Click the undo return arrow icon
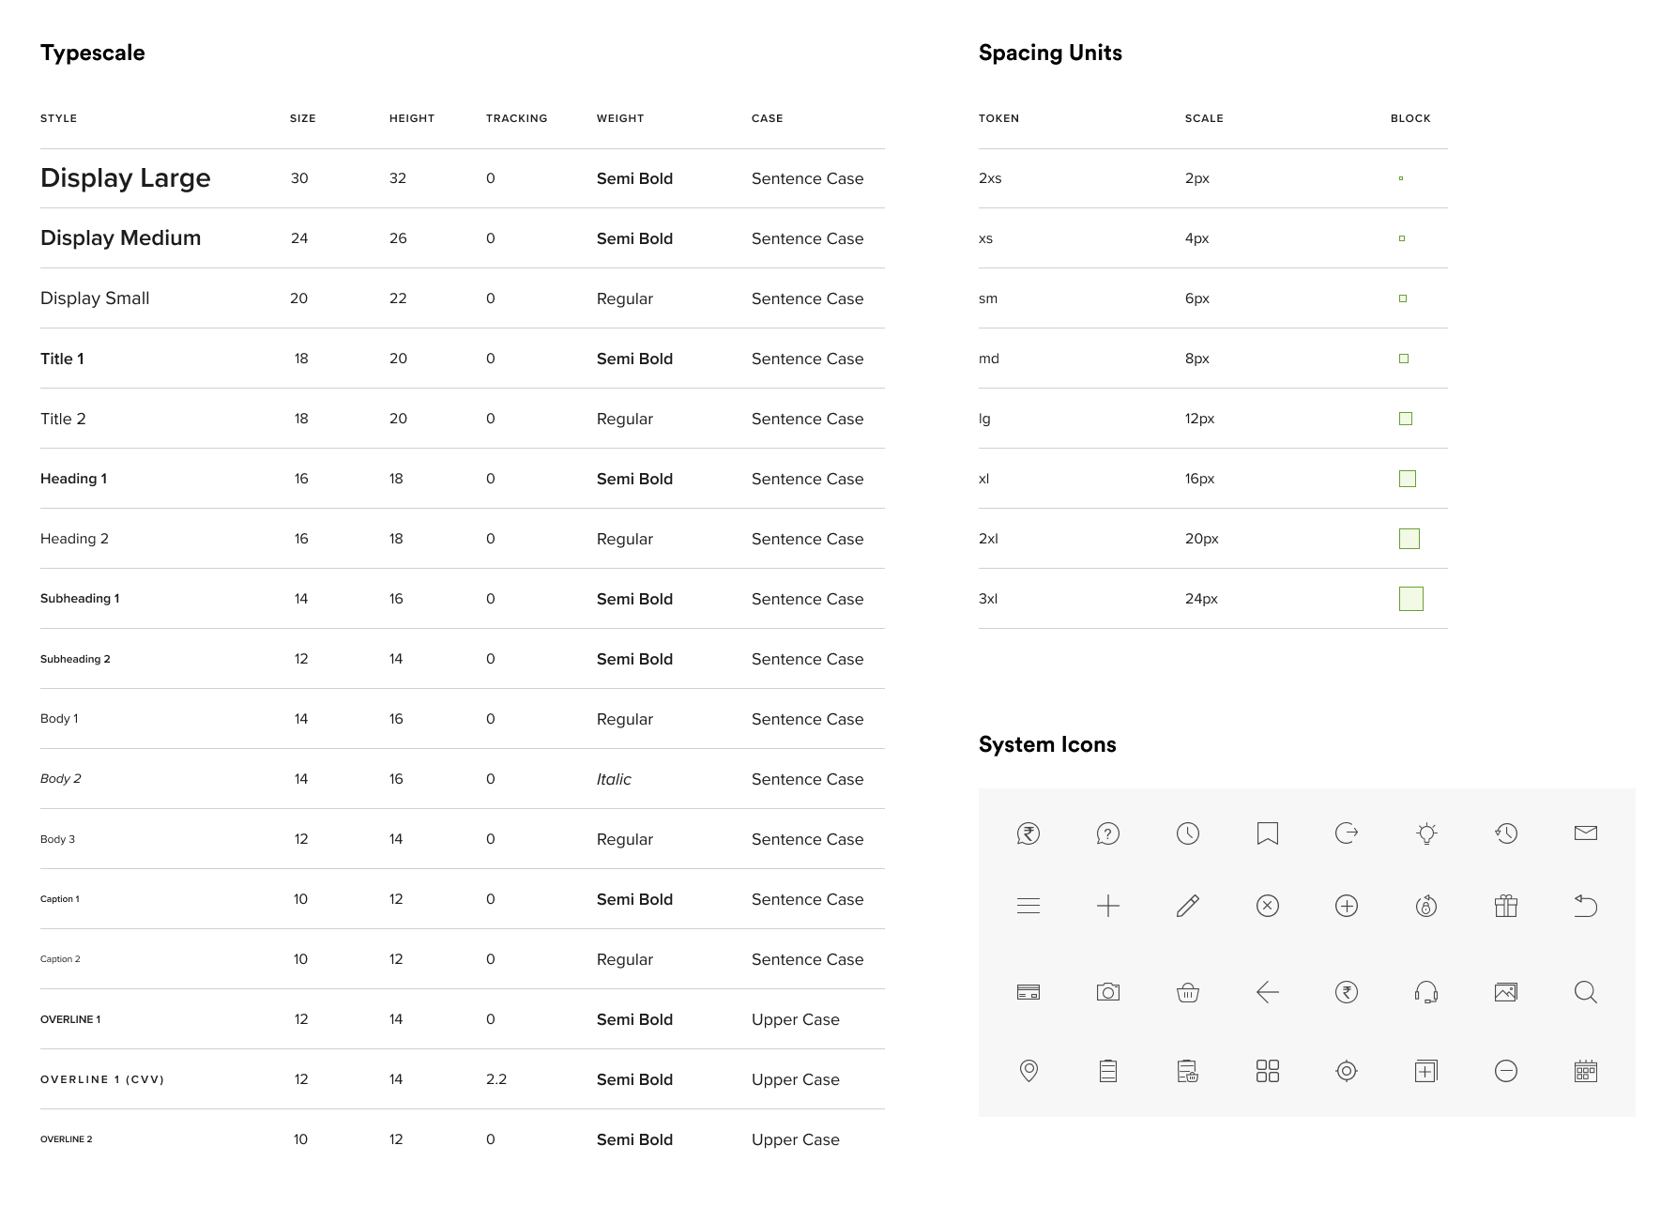1676x1207 pixels. click(1586, 906)
